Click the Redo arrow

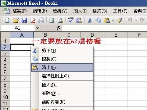coord(142,20)
